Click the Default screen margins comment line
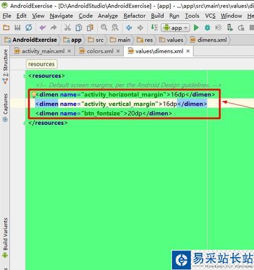254x270 pixels. tap(129, 85)
